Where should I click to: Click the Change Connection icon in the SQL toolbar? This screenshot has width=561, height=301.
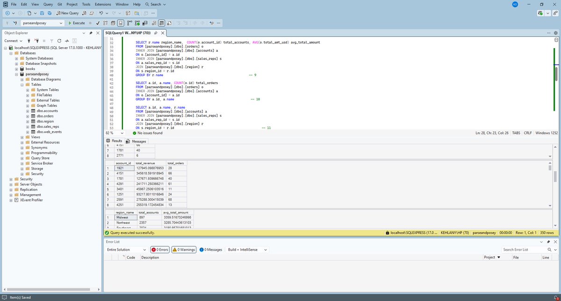coord(15,23)
